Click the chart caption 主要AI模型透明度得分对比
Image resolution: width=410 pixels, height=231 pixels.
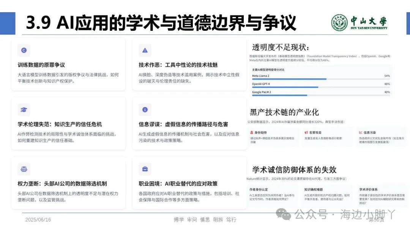coord(268,70)
